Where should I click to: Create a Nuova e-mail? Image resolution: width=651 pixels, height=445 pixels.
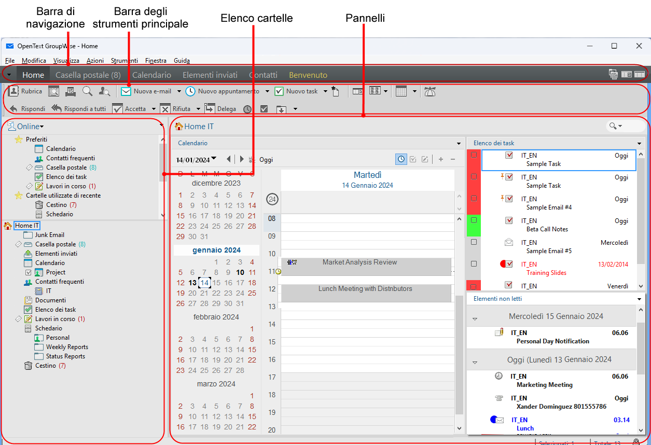coord(146,91)
